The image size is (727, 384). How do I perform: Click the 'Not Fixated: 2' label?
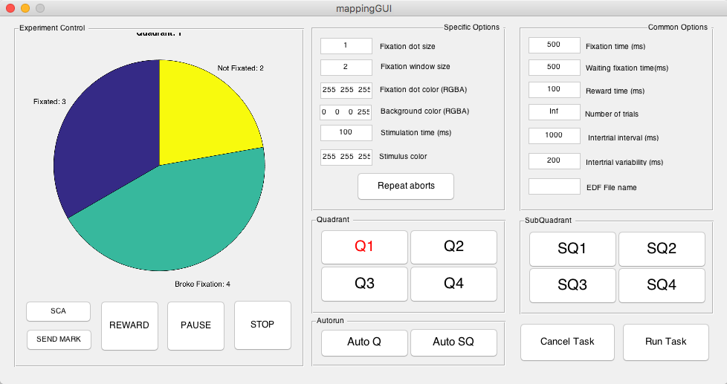tap(241, 68)
